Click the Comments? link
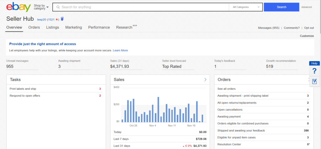 292,28
